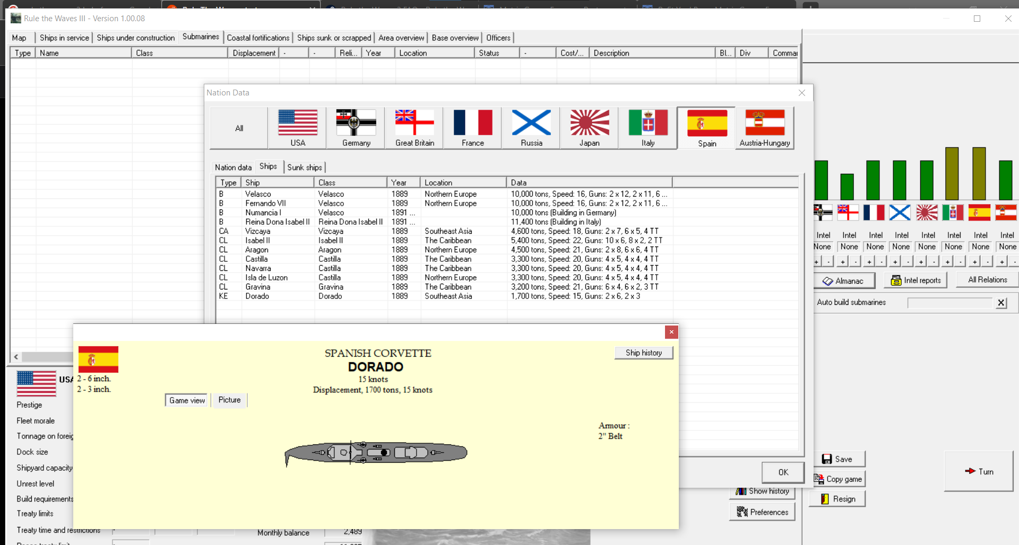
Task: Click OK in Nation Data dialog
Action: (783, 472)
